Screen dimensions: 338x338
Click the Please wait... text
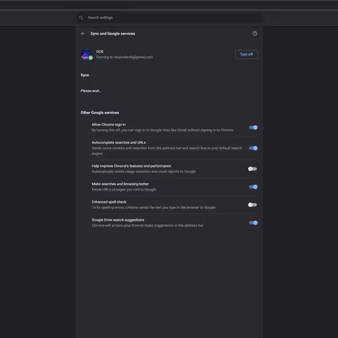tap(91, 91)
